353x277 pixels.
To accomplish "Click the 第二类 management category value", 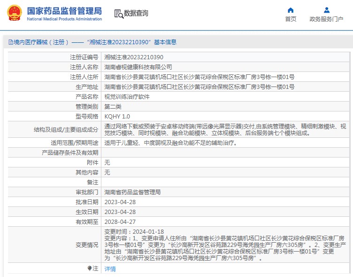I will pos(113,106).
